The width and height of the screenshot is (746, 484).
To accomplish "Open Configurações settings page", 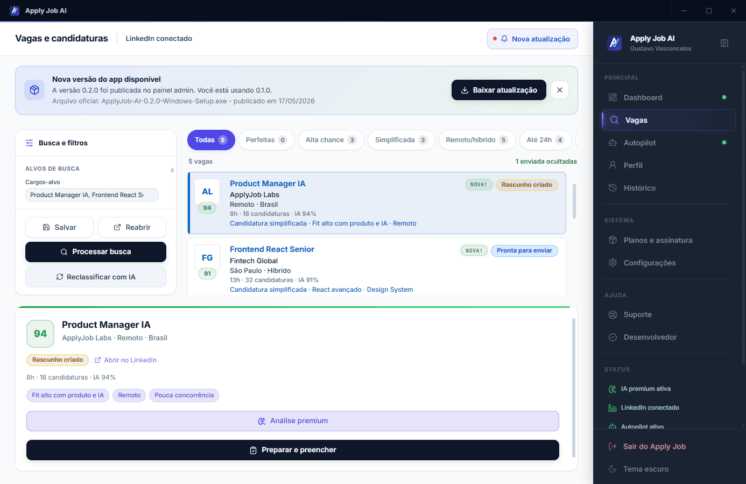I will click(668, 263).
